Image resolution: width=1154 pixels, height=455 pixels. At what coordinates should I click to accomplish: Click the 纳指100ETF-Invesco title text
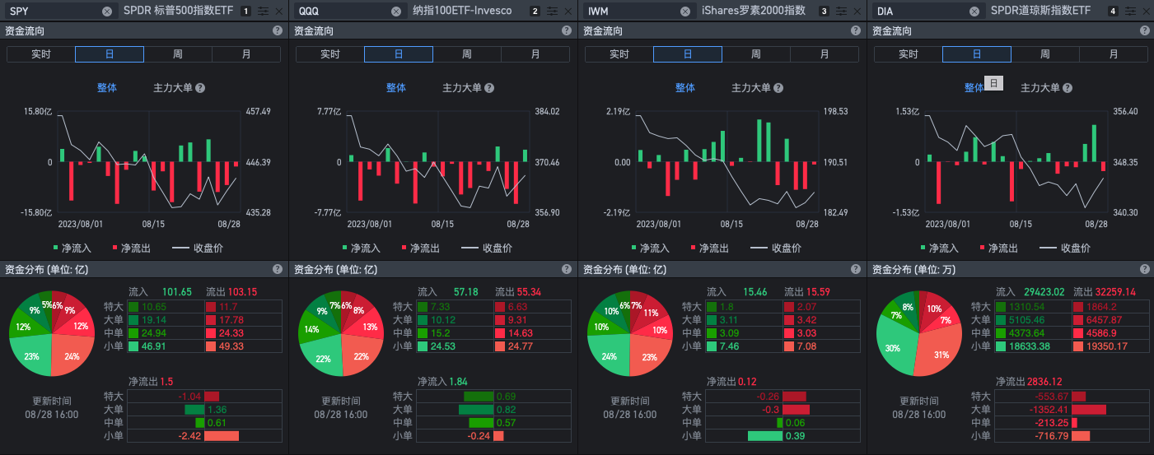(462, 12)
